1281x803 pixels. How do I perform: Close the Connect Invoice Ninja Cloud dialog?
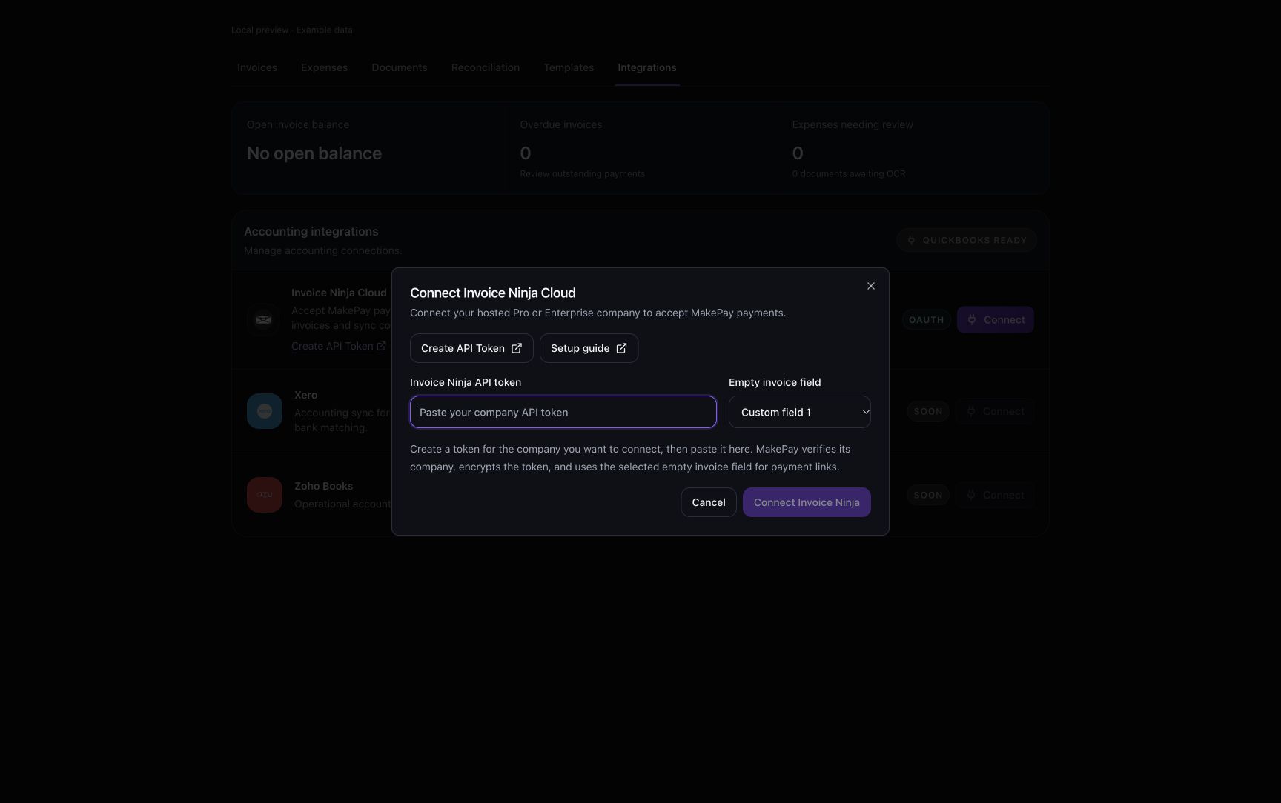click(871, 286)
